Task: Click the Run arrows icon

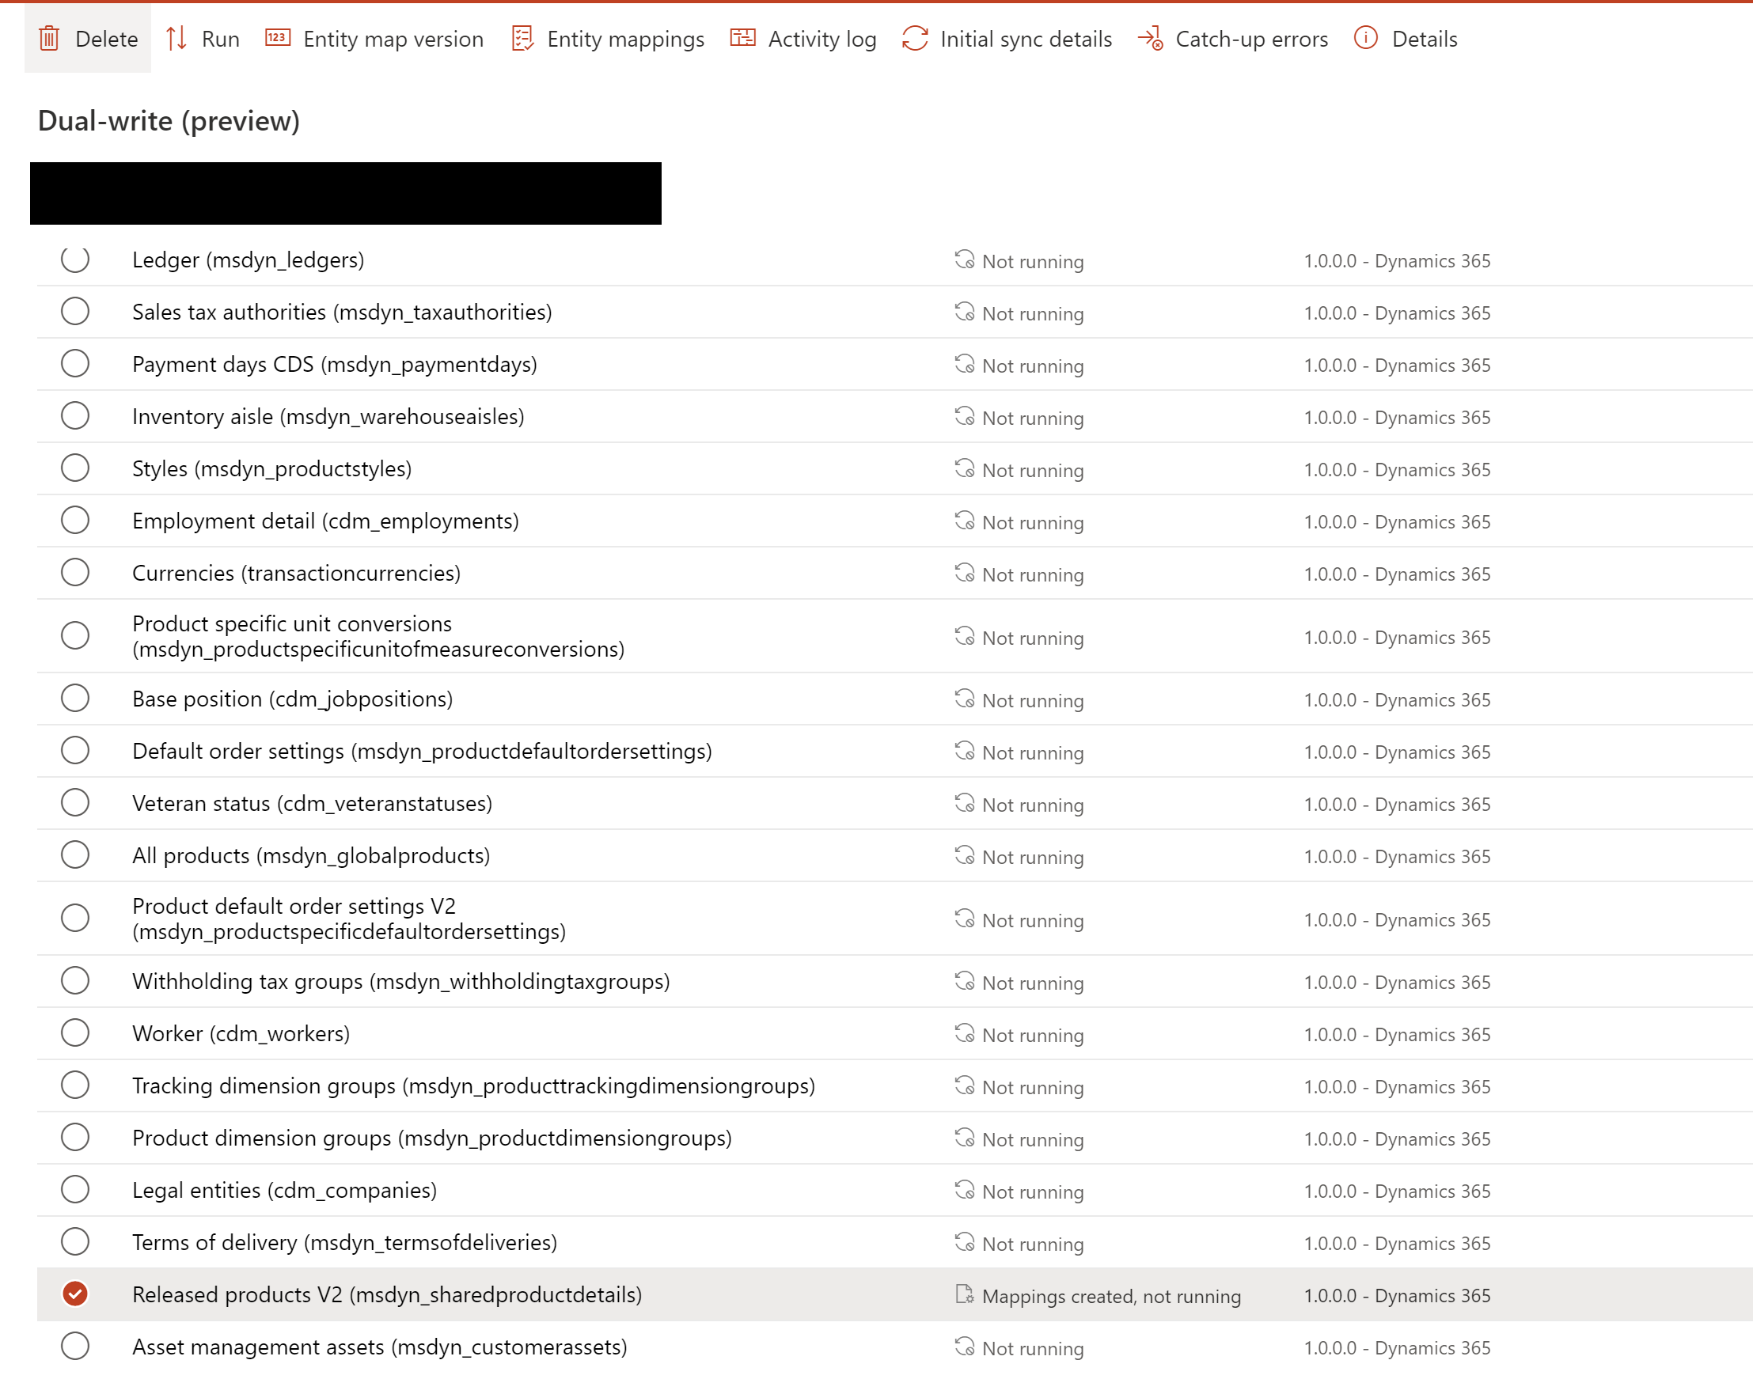Action: point(176,39)
